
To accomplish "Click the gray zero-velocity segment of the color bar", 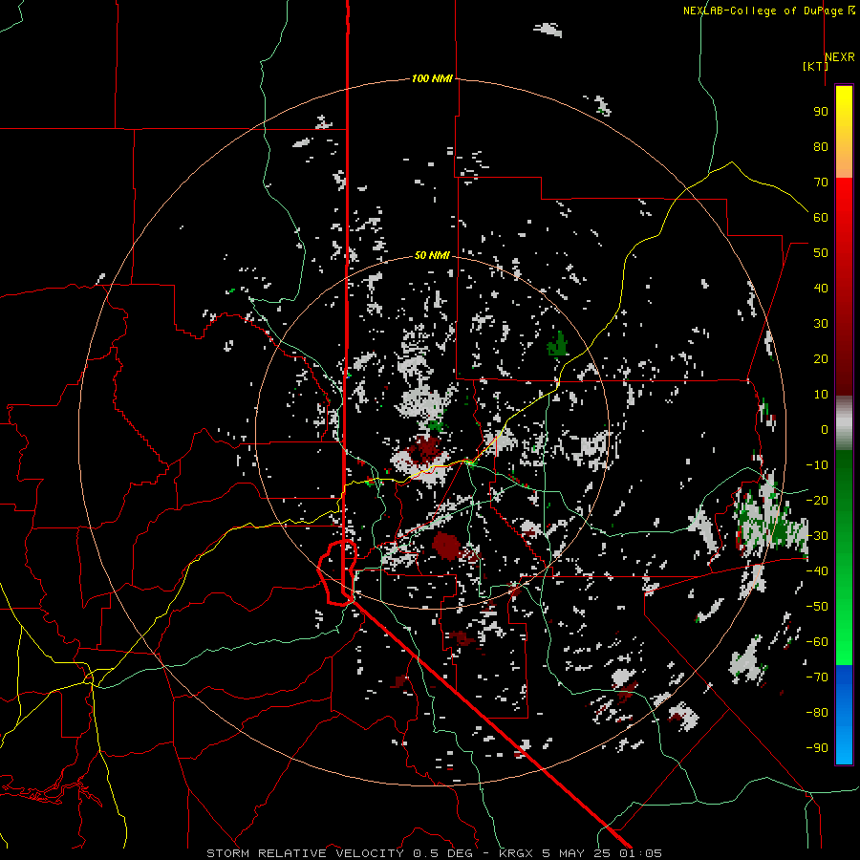I will pos(844,423).
